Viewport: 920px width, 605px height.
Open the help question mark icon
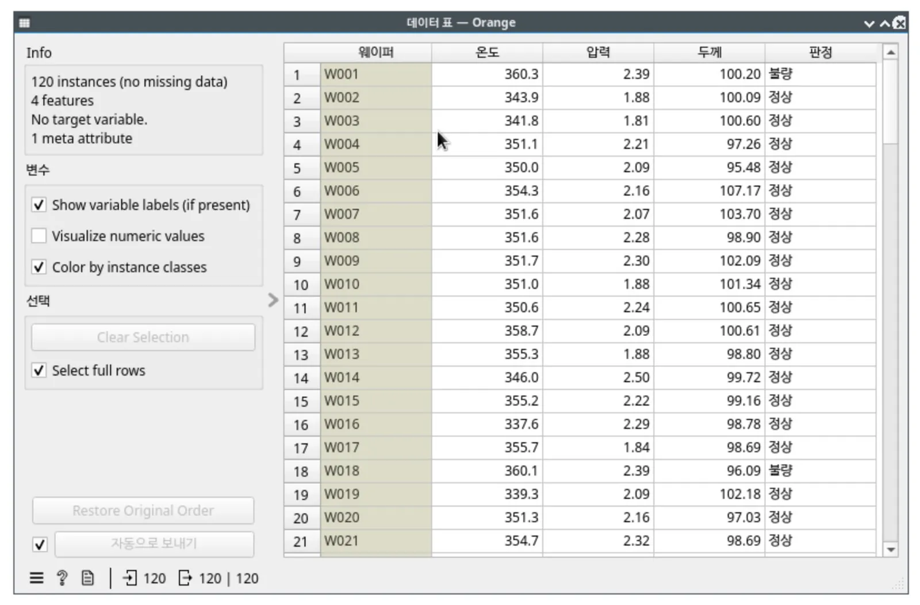pyautogui.click(x=62, y=578)
